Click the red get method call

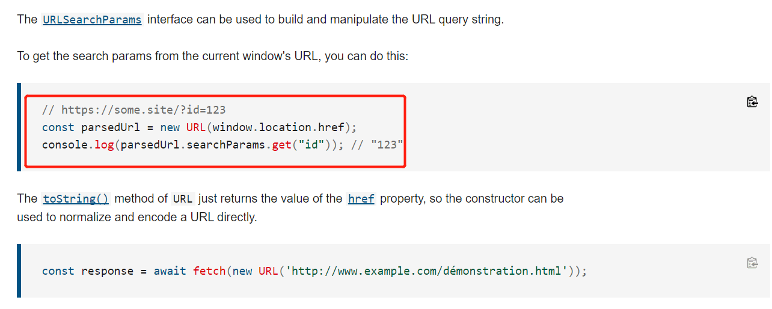click(281, 145)
